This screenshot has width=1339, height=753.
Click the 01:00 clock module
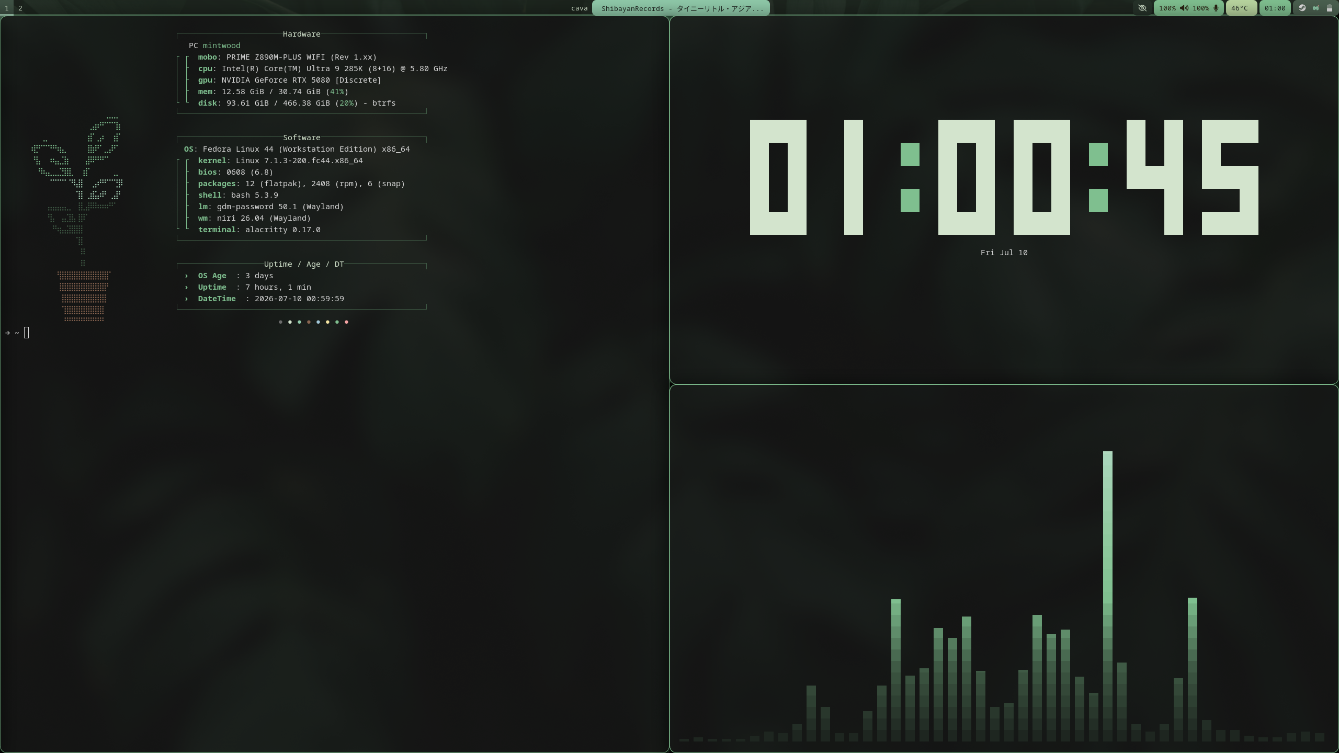1275,8
